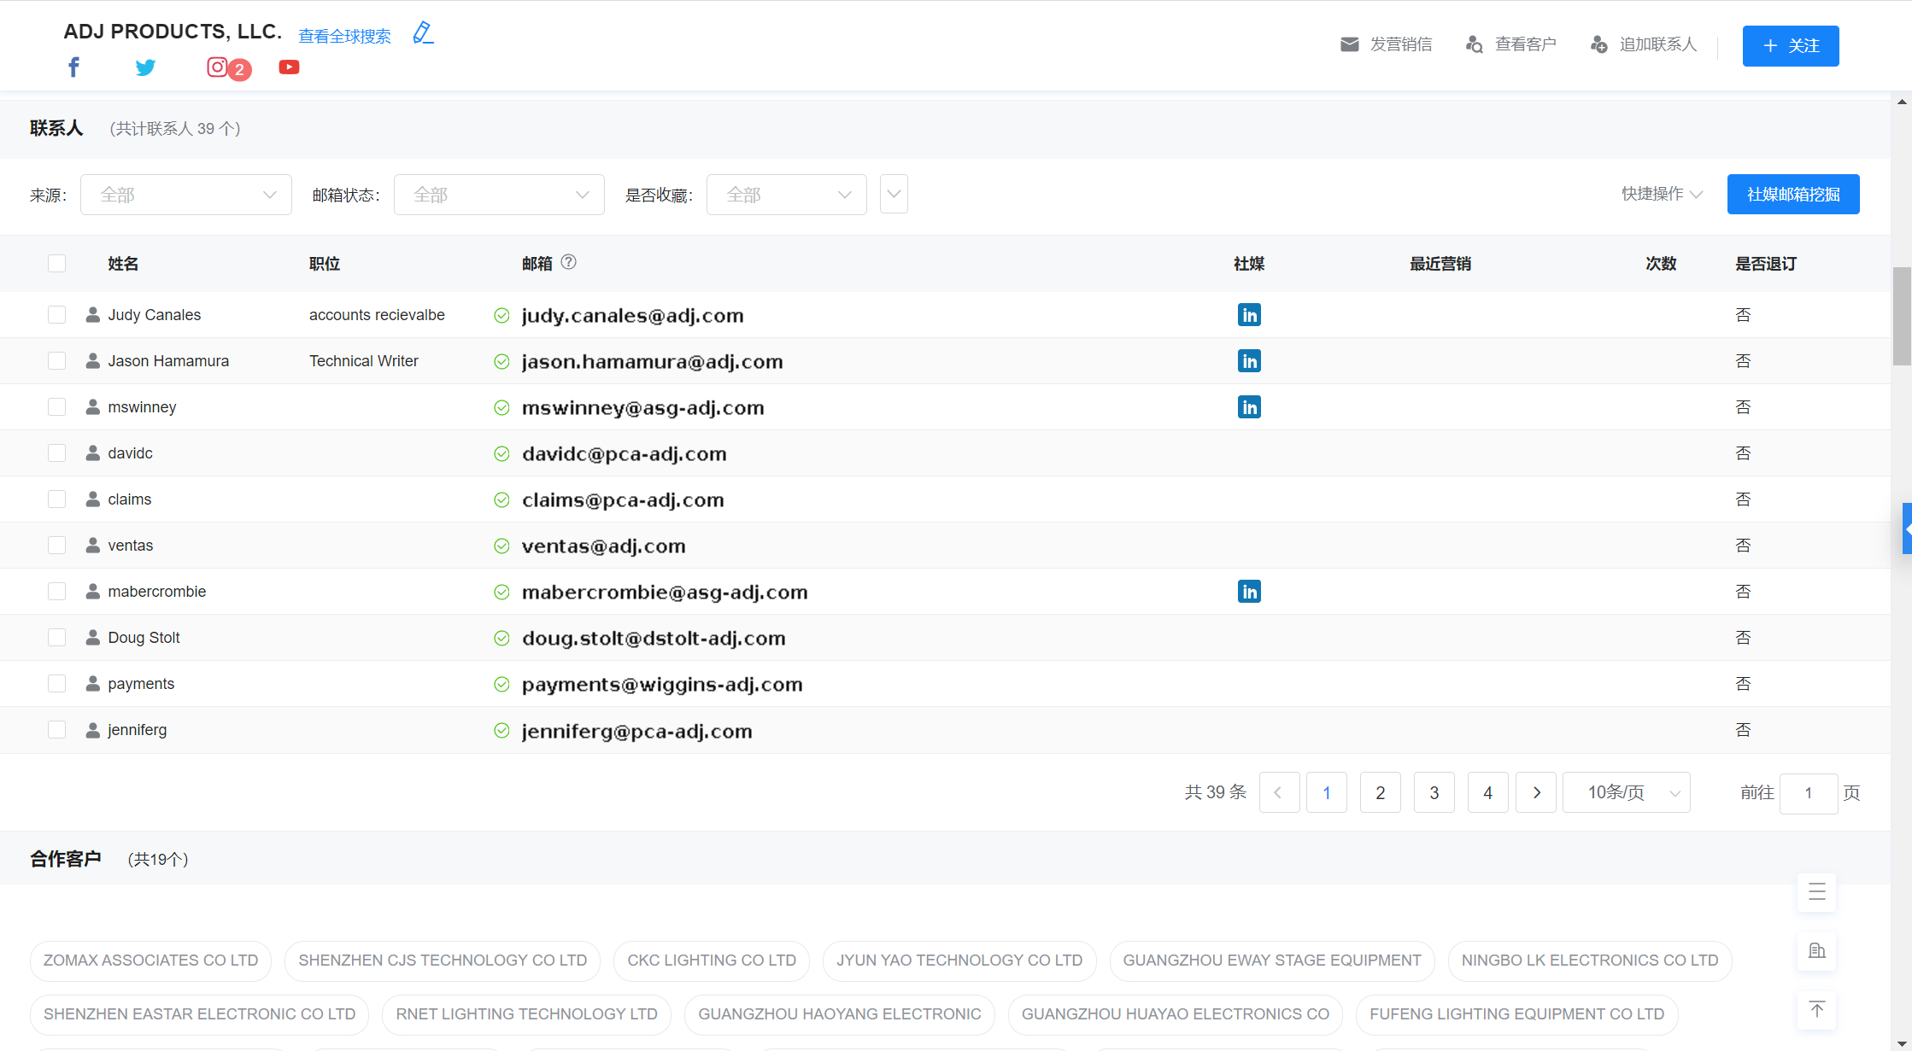1912x1051 pixels.
Task: Click the previous page arrow
Action: 1280,792
